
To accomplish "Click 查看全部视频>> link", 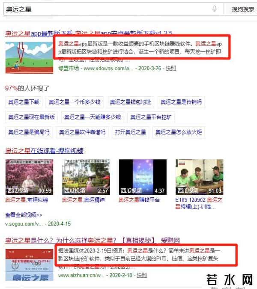I will pos(24,215).
